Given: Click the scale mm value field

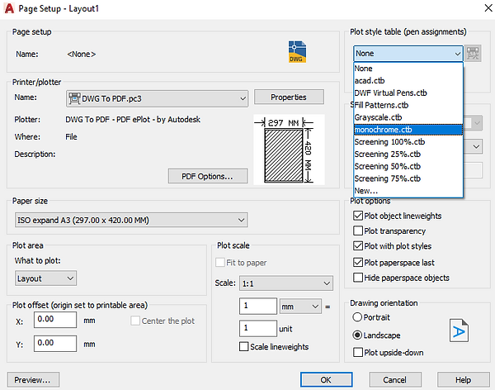Looking at the screenshot, I should 258,306.
